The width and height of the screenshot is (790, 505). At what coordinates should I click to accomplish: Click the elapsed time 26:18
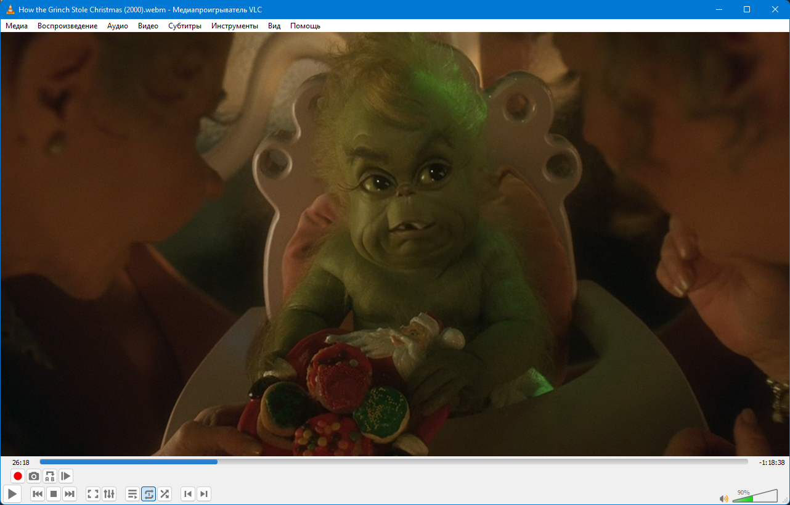tap(21, 462)
